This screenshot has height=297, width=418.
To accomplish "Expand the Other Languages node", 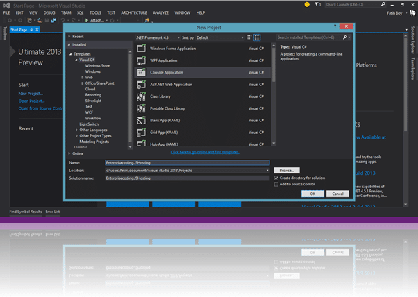I will coord(76,130).
